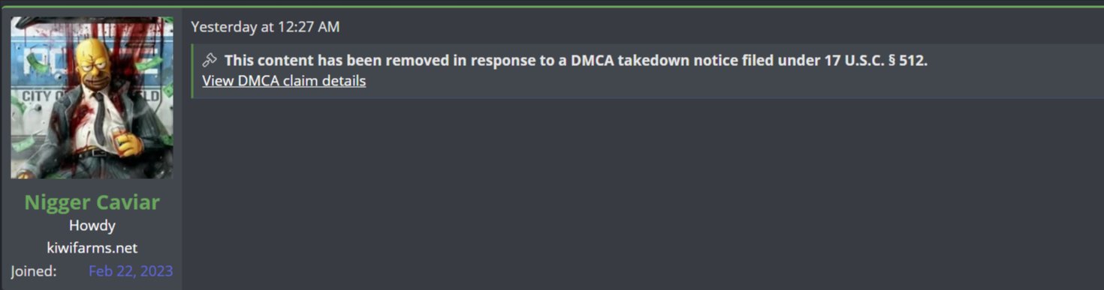This screenshot has height=290, width=1104.
Task: Click the post timestamp Yesterday at 12:27 AM
Action: point(265,27)
